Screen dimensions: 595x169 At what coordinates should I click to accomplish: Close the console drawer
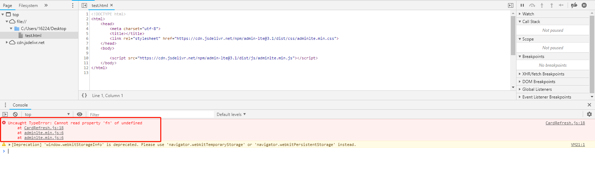[589, 105]
